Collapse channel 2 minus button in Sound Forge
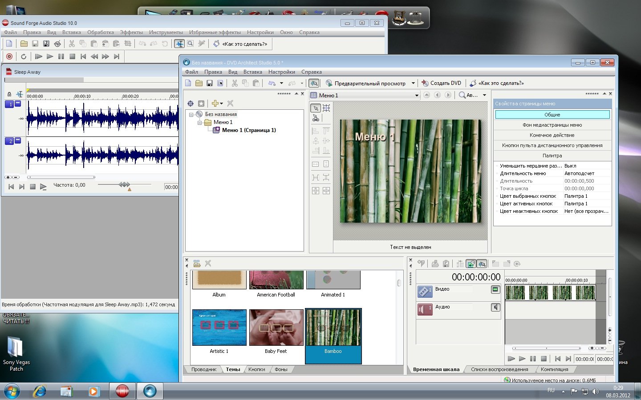641x400 pixels. click(18, 140)
